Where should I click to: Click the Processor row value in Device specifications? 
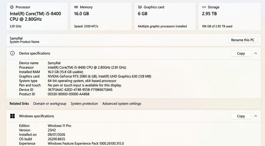[x=87, y=67]
